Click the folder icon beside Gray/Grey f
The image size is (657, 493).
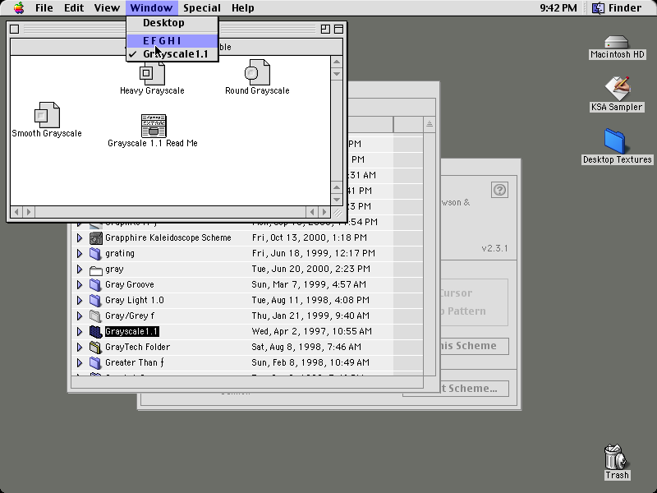[x=96, y=316]
